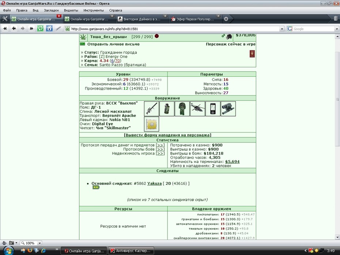Open the forest camouflage suit icon

point(182,109)
